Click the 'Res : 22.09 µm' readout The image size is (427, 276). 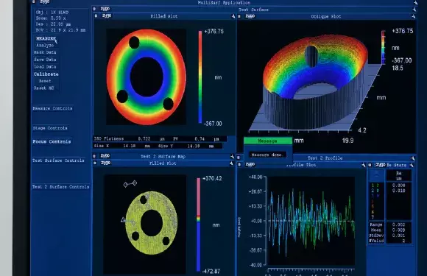click(53, 24)
